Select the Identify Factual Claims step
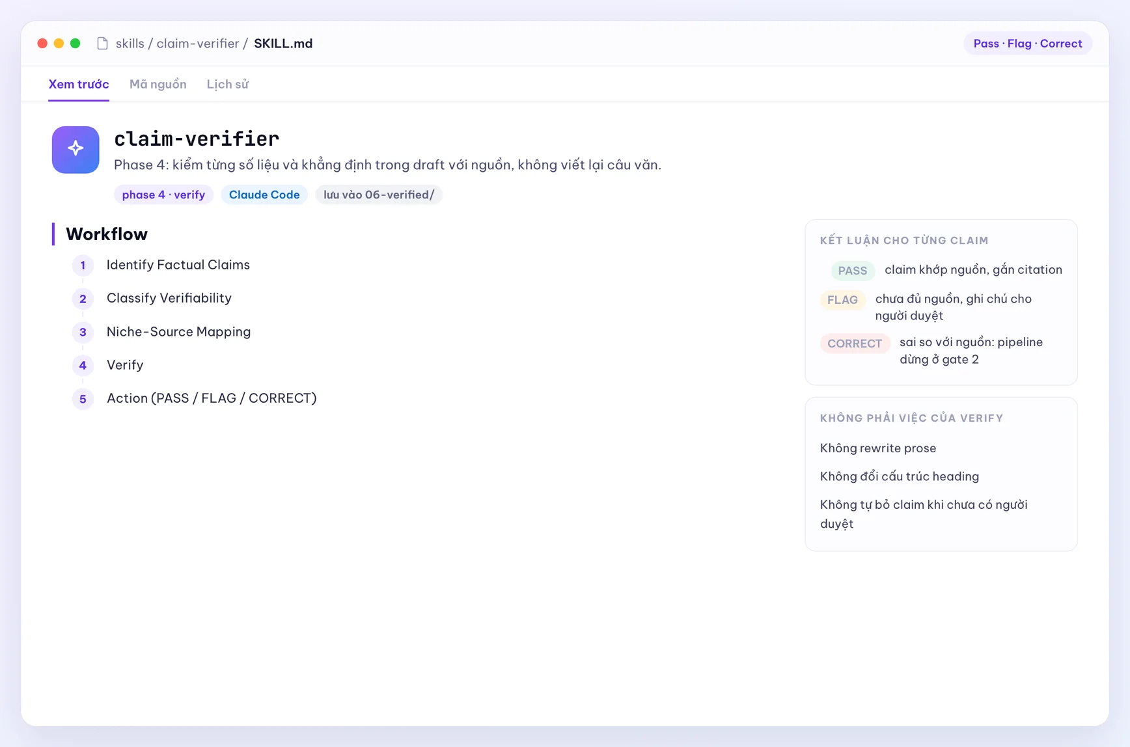 point(178,265)
